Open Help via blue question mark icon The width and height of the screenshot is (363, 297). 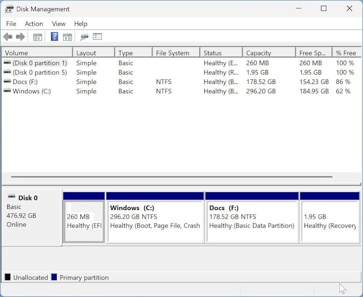54,37
